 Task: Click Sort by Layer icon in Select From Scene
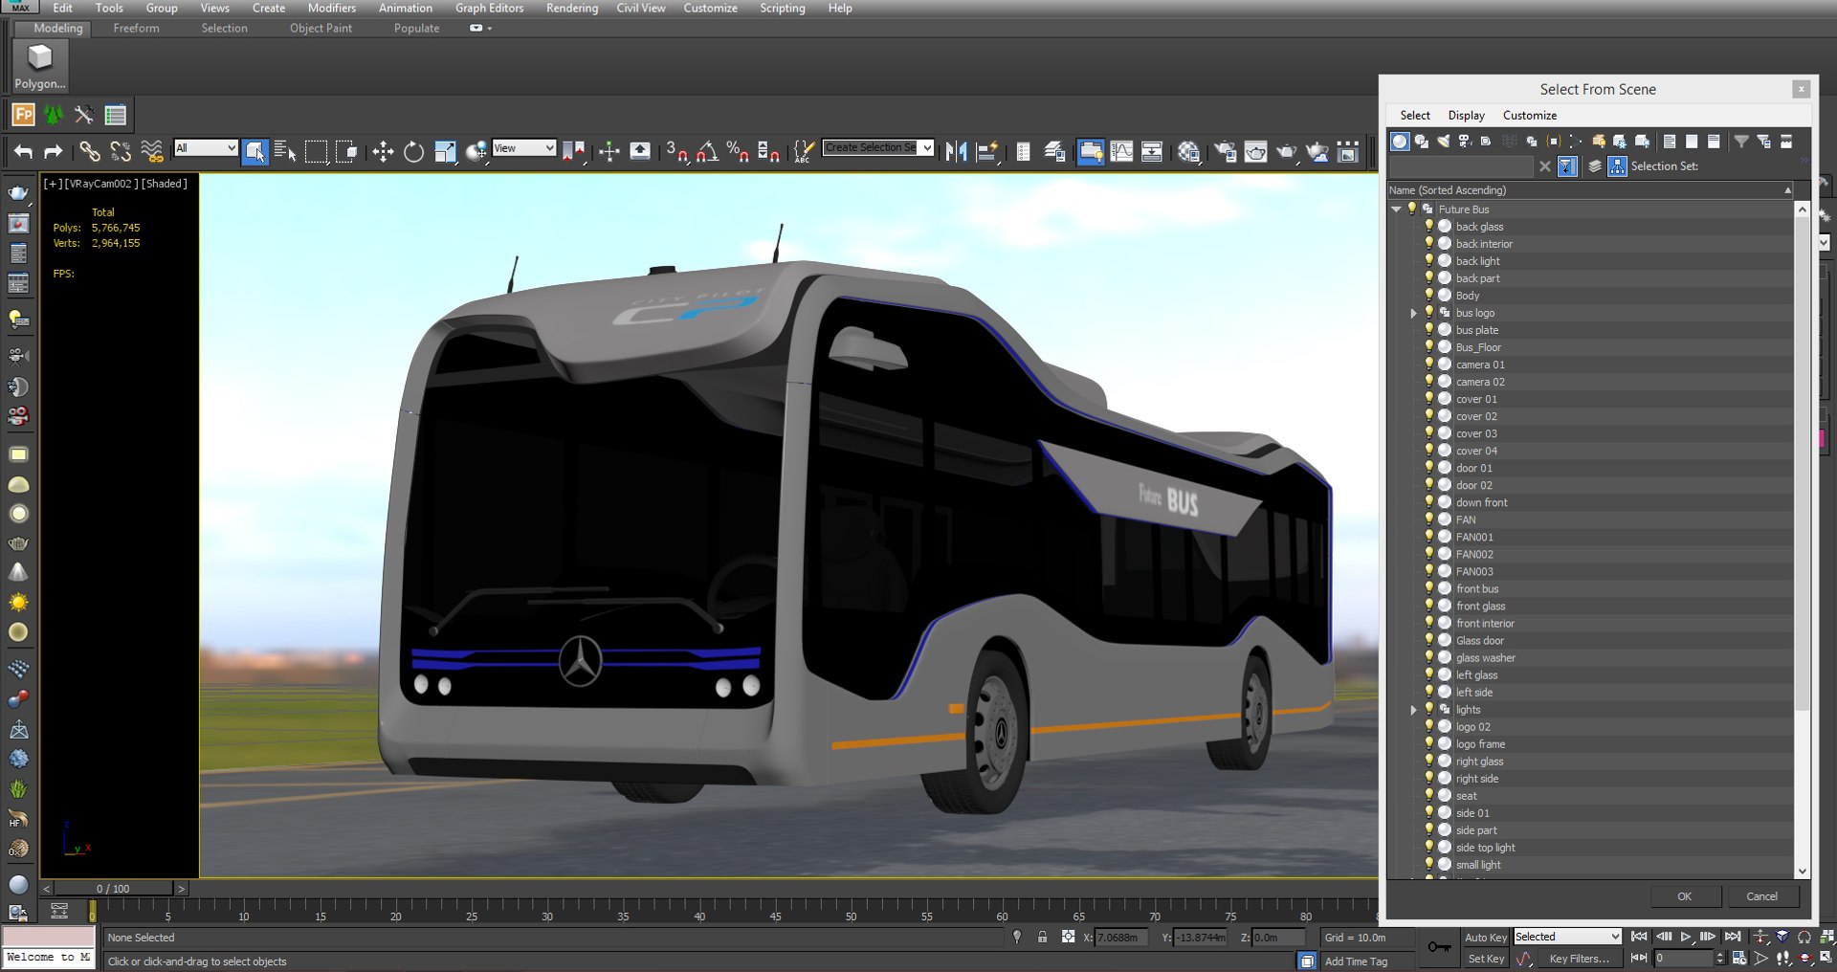[x=1595, y=166]
